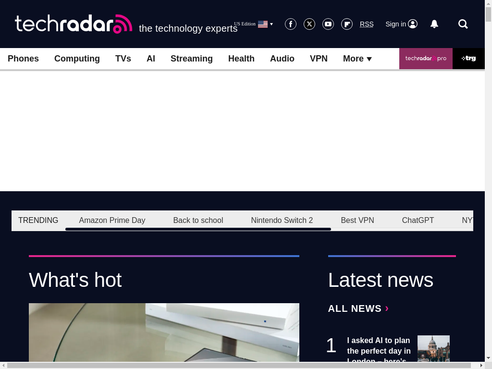Click the vertical scrollbar down arrow
492x369 pixels.
click(x=488, y=358)
